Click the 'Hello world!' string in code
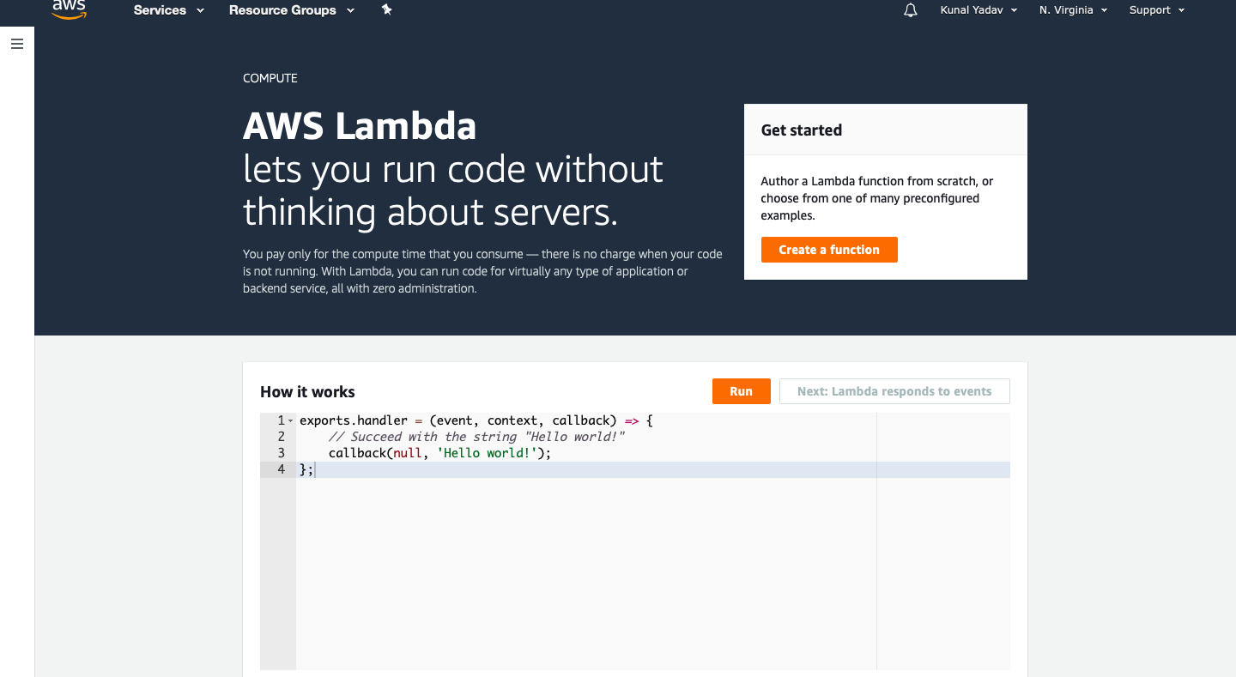Screen dimensions: 1236x677 488,453
